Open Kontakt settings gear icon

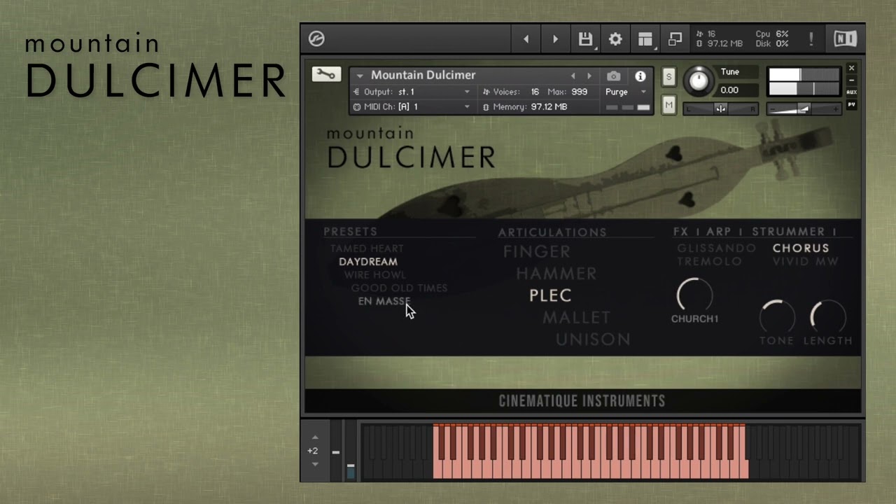coord(615,39)
